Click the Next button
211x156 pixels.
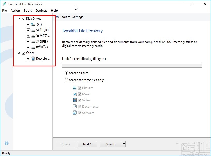click(x=87, y=144)
